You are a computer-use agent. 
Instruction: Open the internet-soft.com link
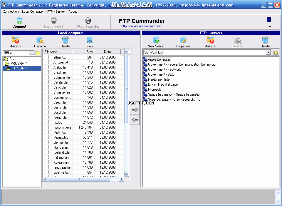pyautogui.click(x=141, y=26)
